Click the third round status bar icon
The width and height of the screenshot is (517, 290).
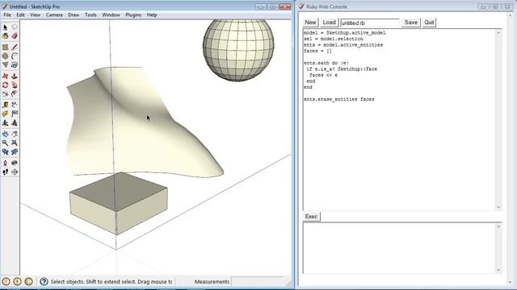coord(29,281)
